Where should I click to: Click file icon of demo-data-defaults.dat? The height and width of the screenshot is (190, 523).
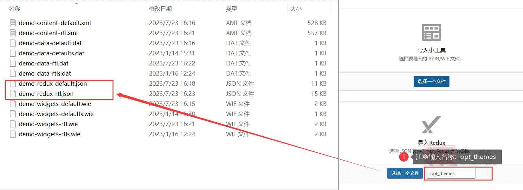click(x=13, y=53)
